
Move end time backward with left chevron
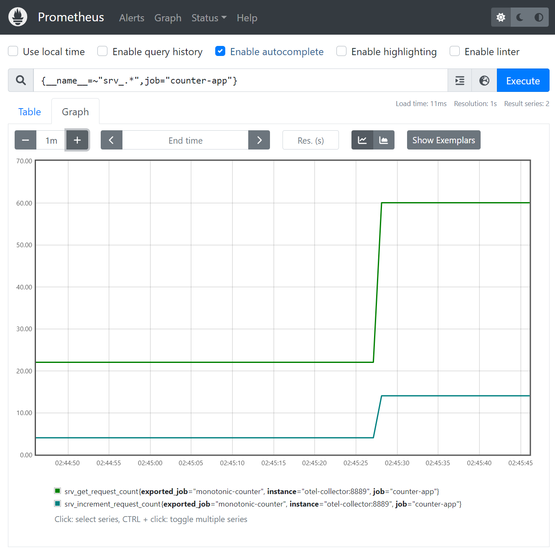click(112, 140)
